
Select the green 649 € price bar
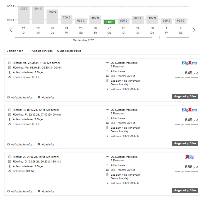point(109,22)
